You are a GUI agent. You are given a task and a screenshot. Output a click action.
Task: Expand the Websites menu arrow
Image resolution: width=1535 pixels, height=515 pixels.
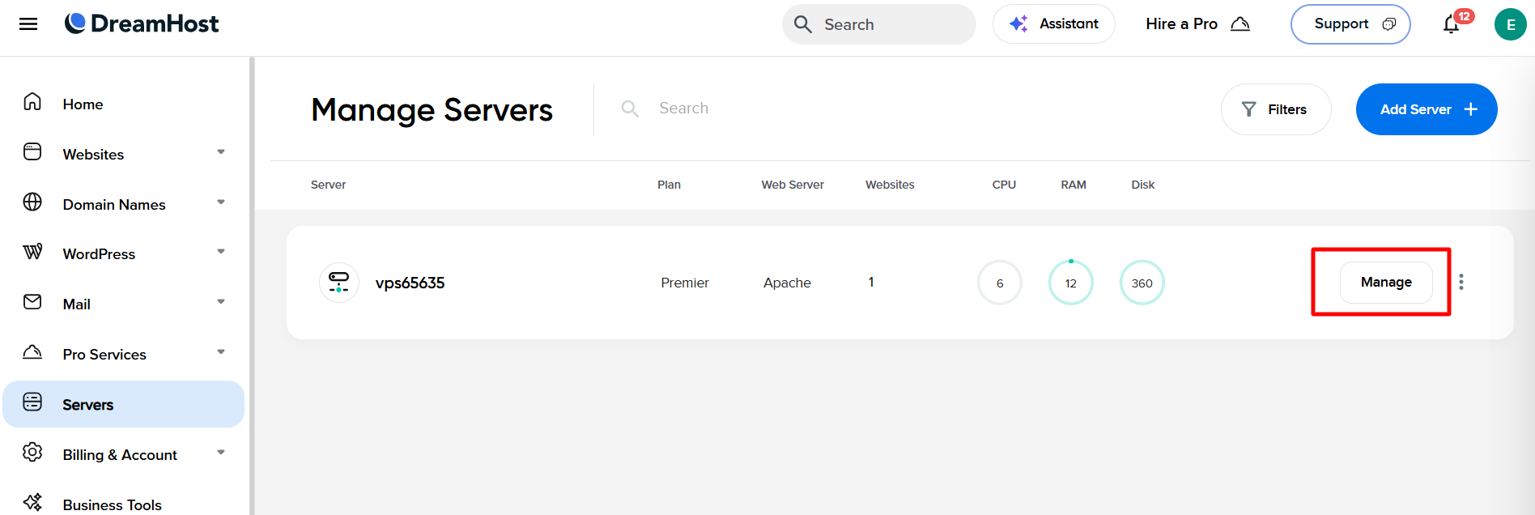(221, 152)
